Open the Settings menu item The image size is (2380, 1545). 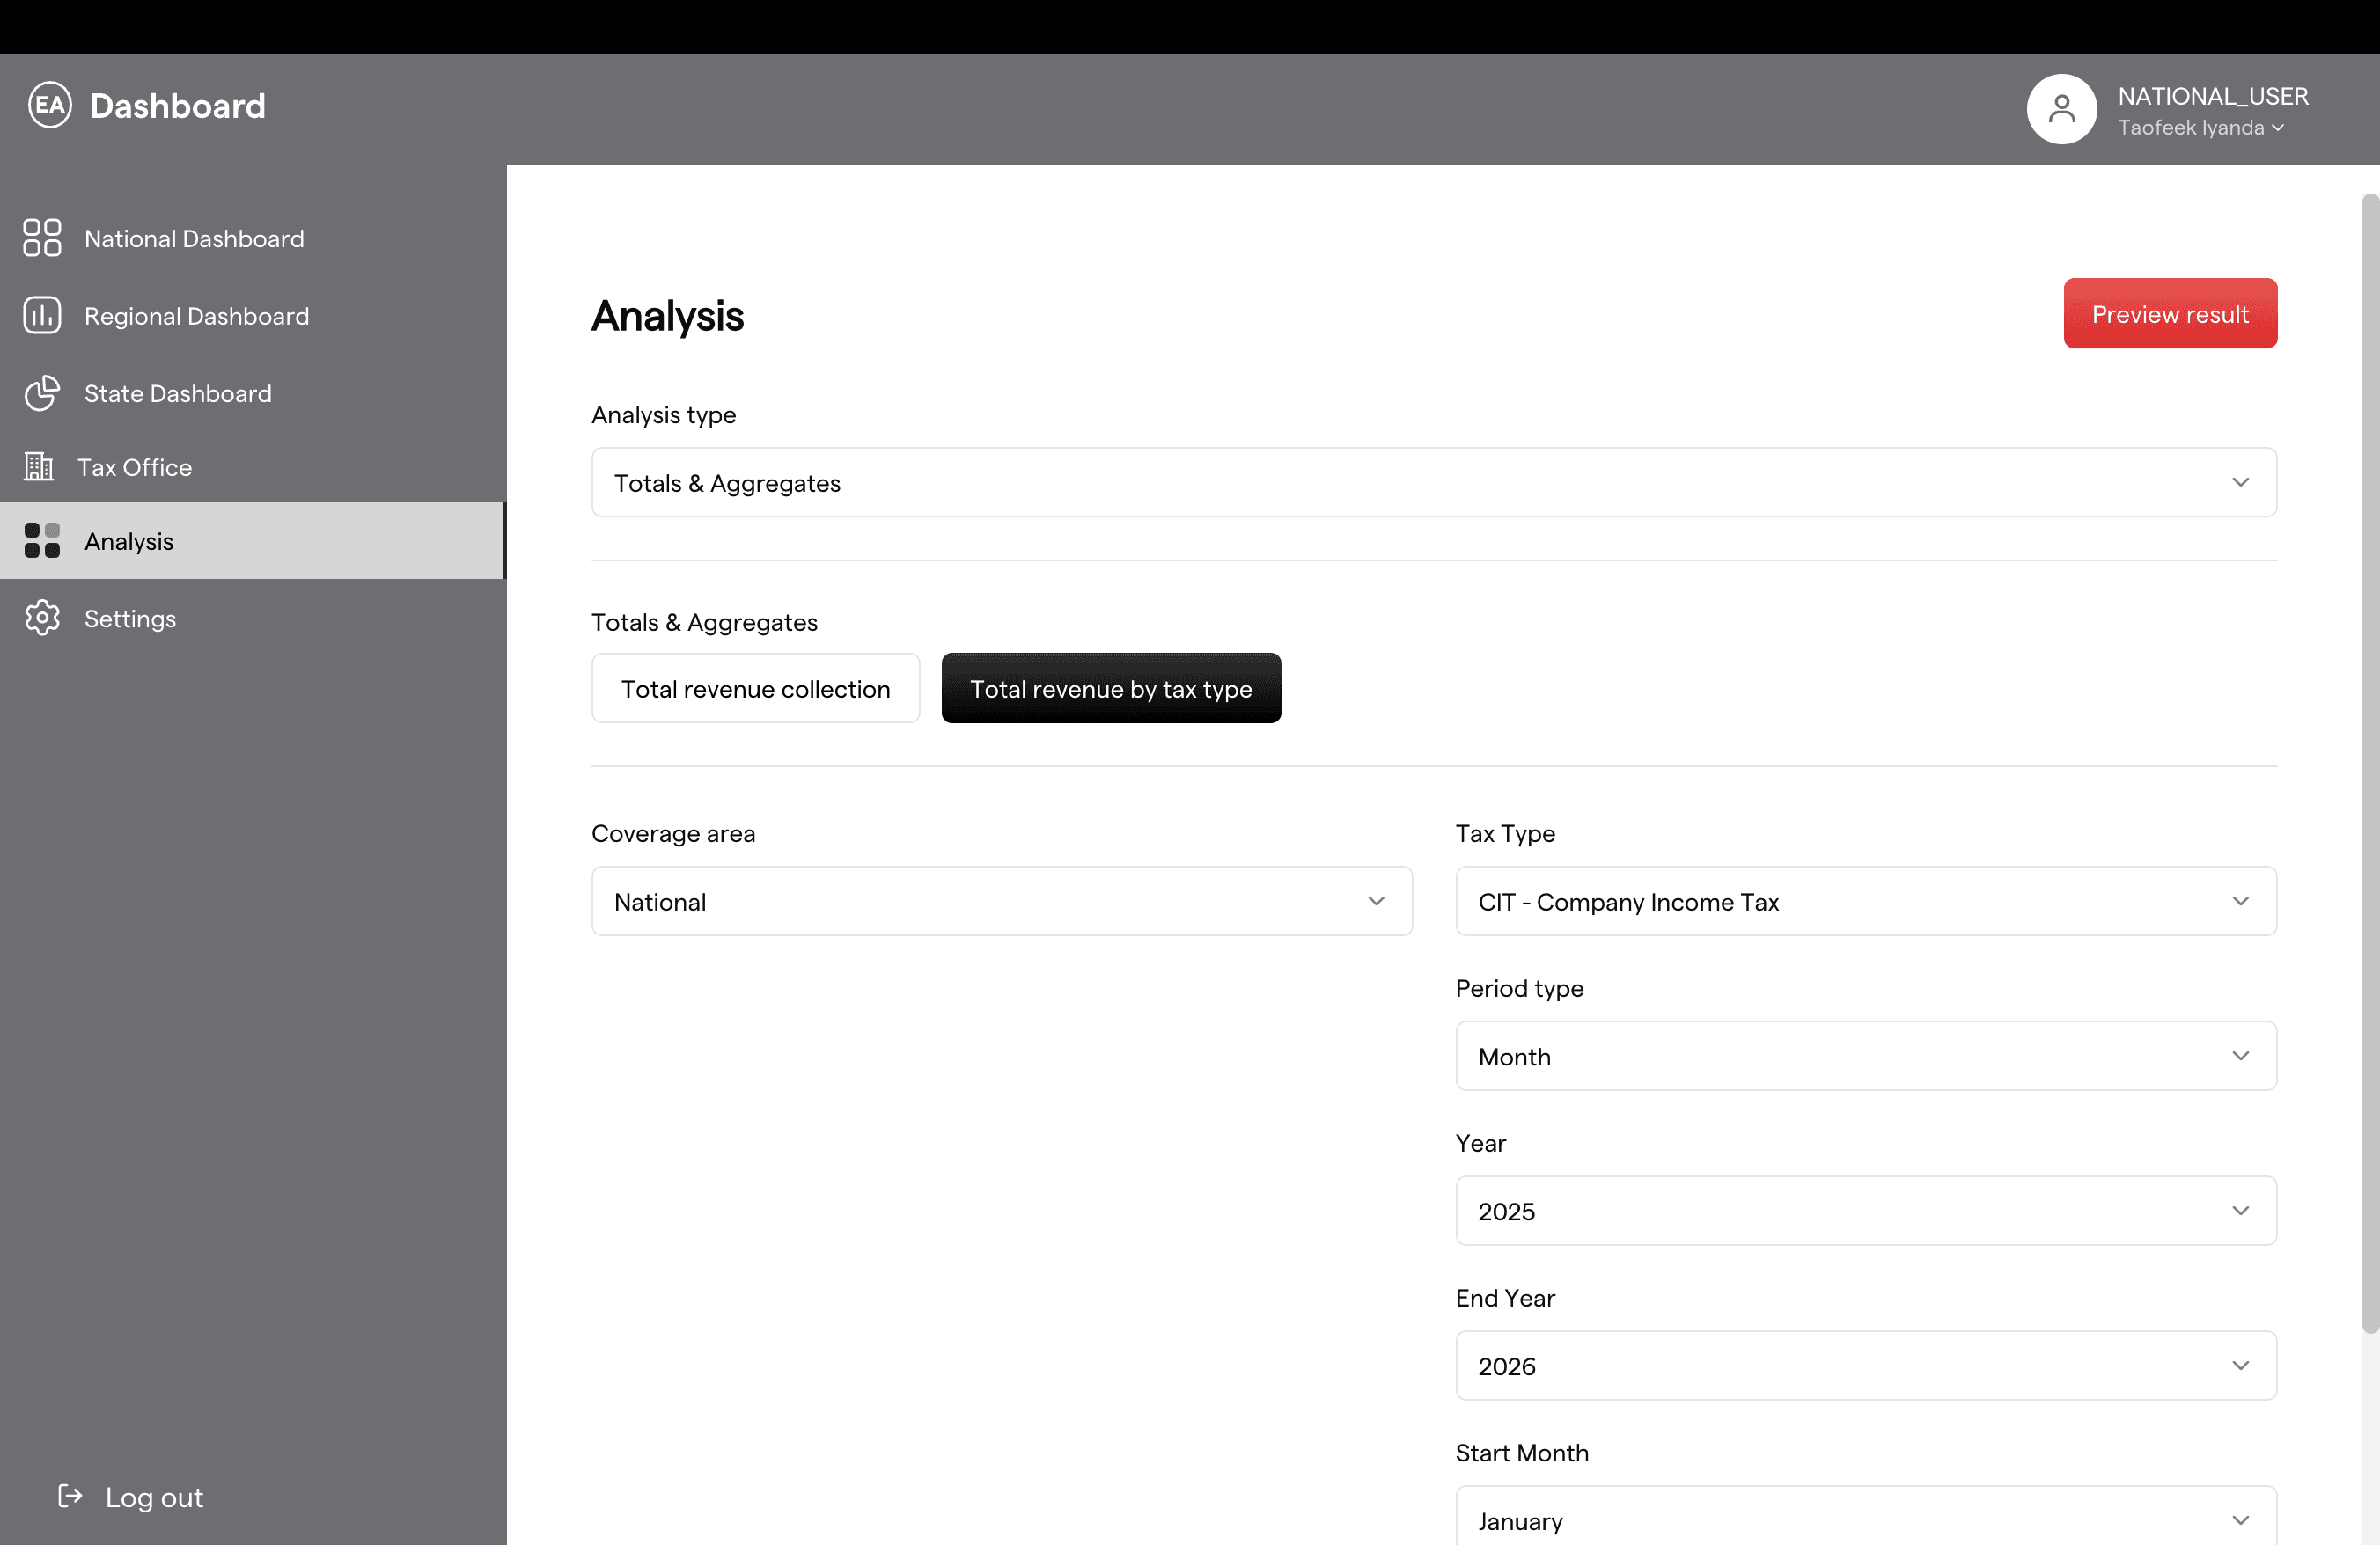coord(130,619)
